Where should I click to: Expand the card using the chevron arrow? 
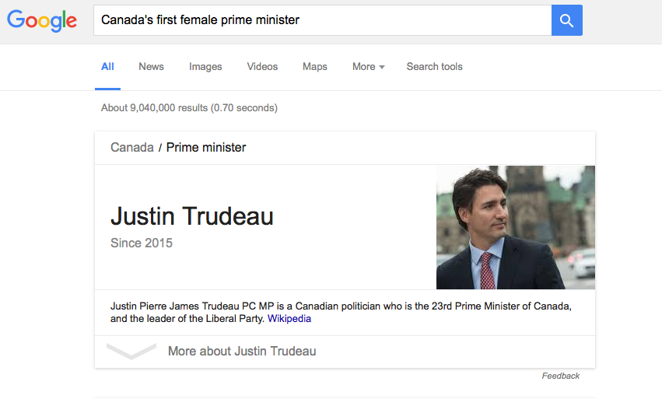131,352
